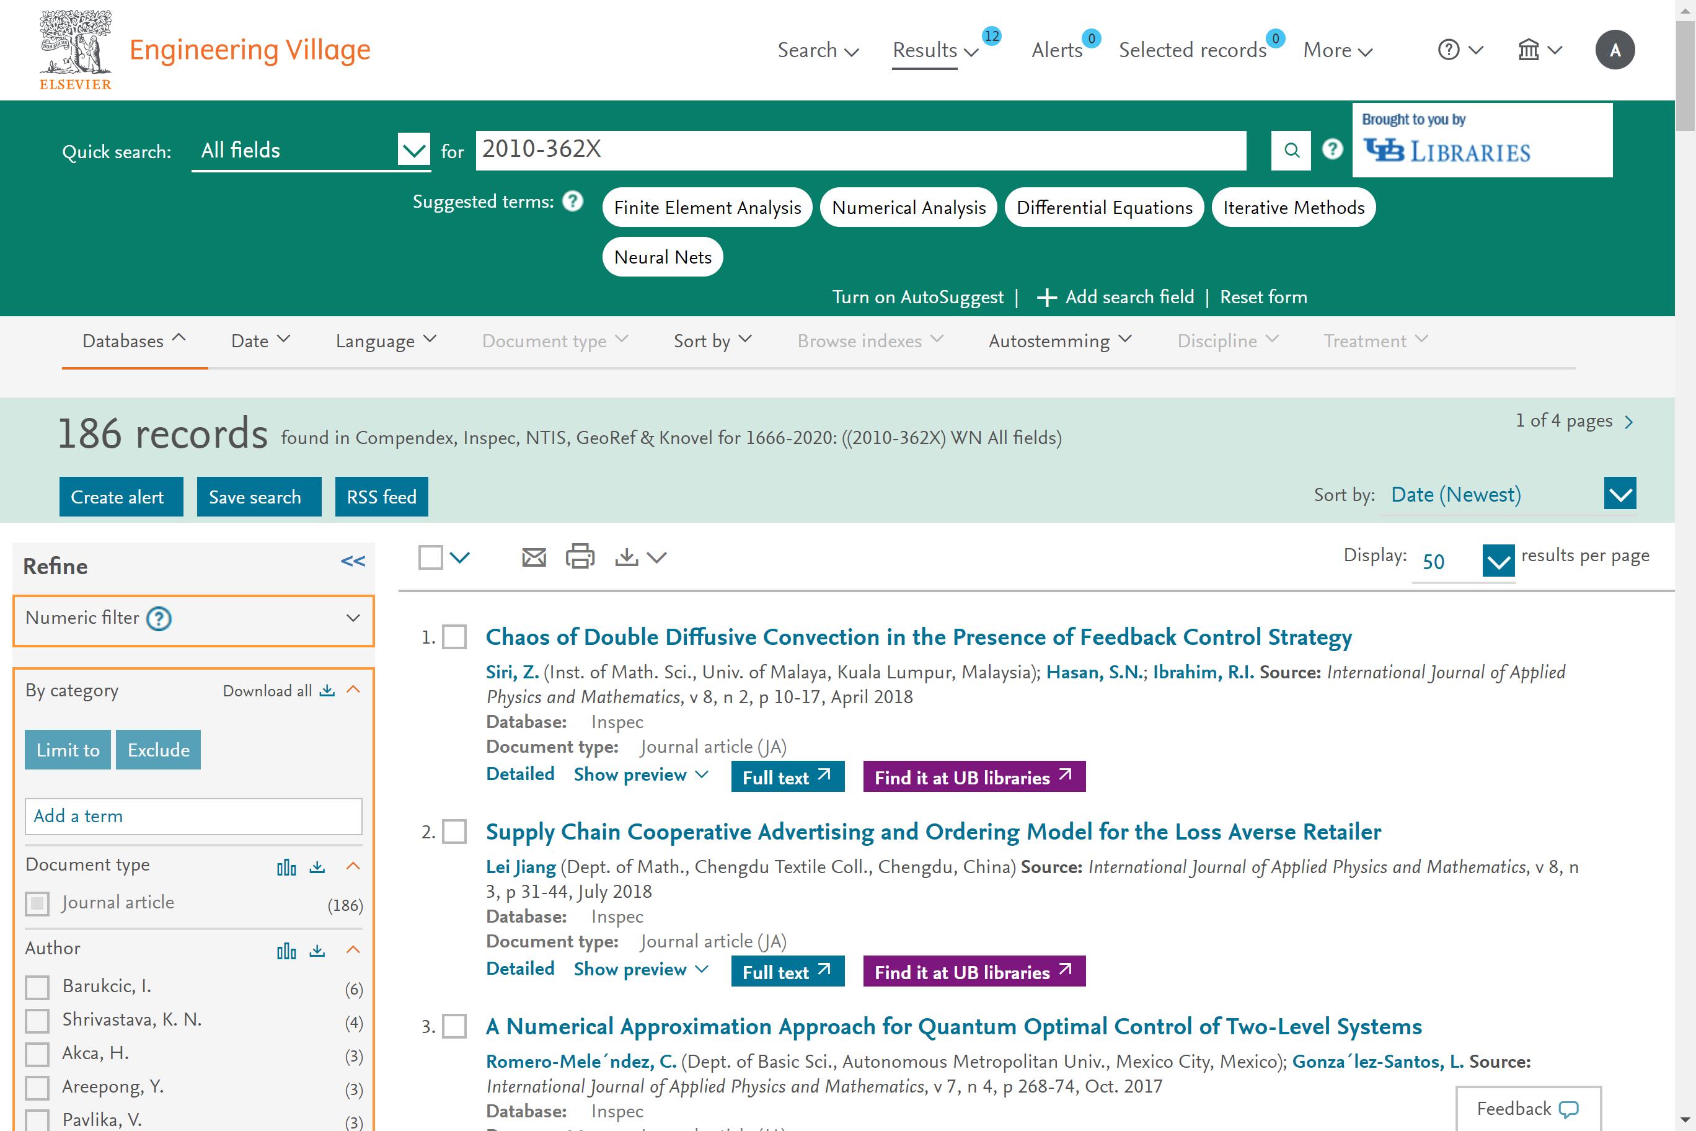Click the download records icon
Viewport: 1696px width, 1131px height.
pos(626,557)
